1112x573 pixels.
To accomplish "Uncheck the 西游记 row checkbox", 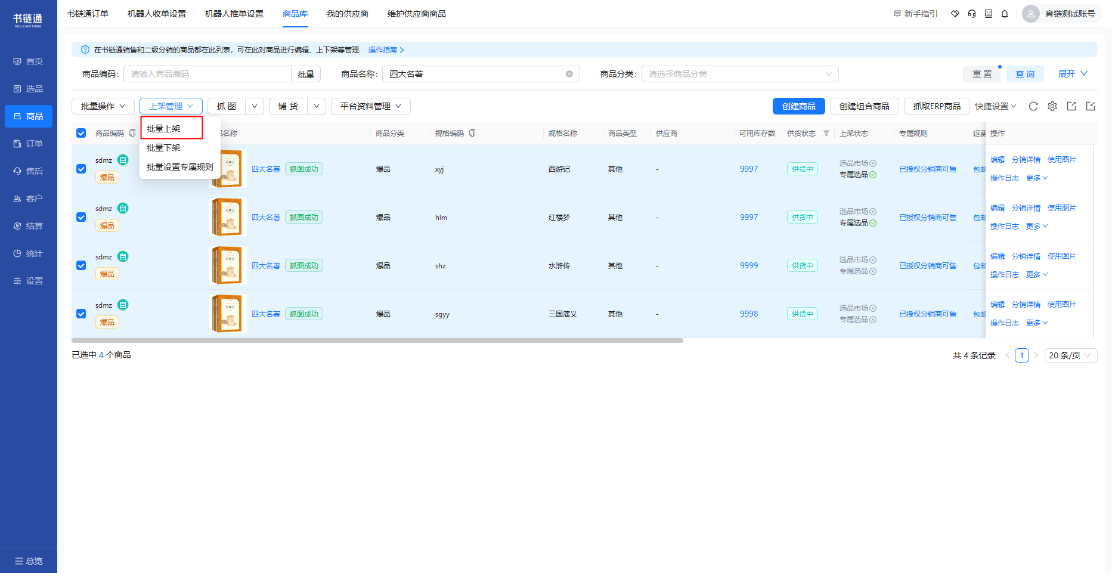I will point(81,169).
